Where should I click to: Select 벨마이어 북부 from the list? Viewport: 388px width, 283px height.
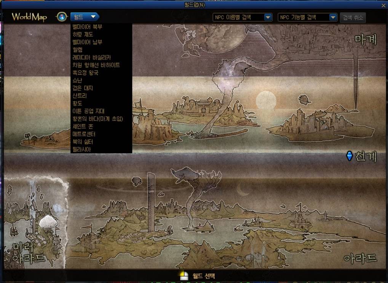pyautogui.click(x=87, y=27)
